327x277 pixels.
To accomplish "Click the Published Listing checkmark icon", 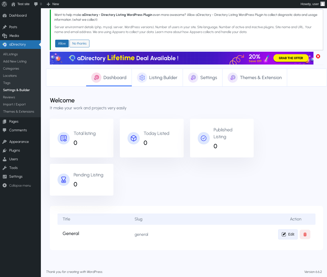I will pyautogui.click(x=204, y=138).
